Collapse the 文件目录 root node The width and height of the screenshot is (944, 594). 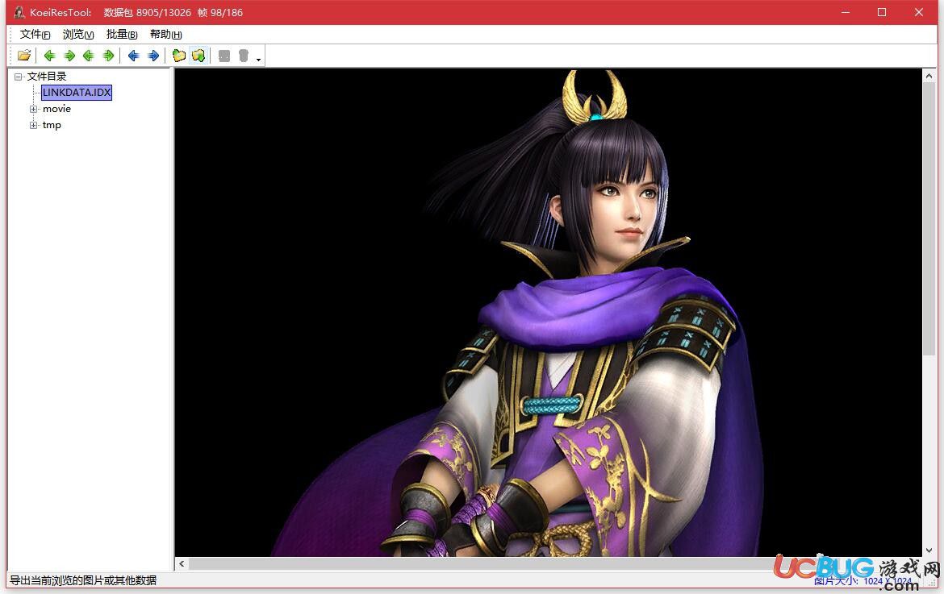click(x=18, y=77)
